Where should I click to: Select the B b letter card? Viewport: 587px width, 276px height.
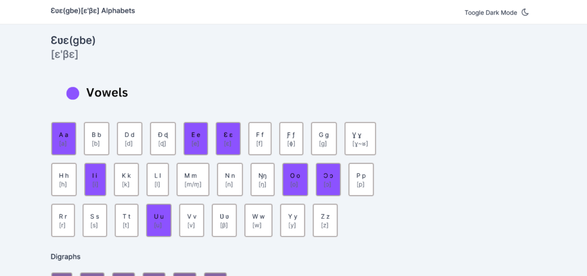(x=96, y=139)
